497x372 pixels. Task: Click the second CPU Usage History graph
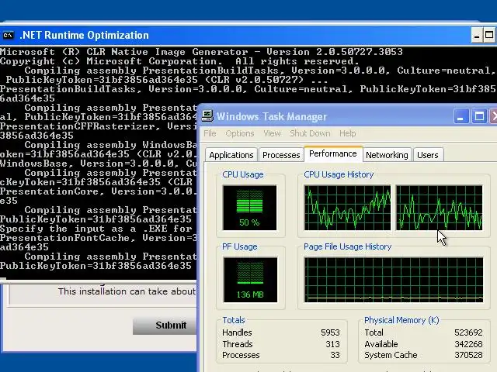coord(440,208)
